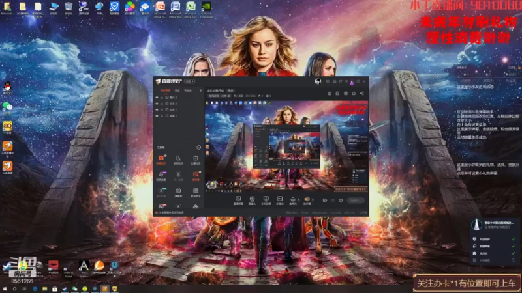The height and width of the screenshot is (293, 522).
Task: Open GeForce Experience desktop shortcut
Action: pyautogui.click(x=206, y=9)
